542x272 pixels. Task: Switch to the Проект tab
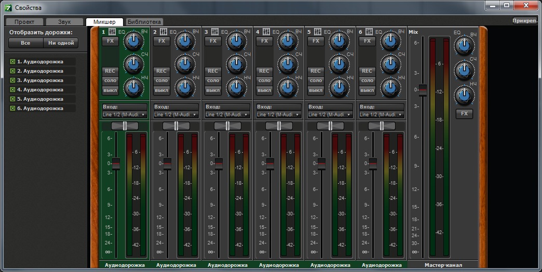coord(24,22)
